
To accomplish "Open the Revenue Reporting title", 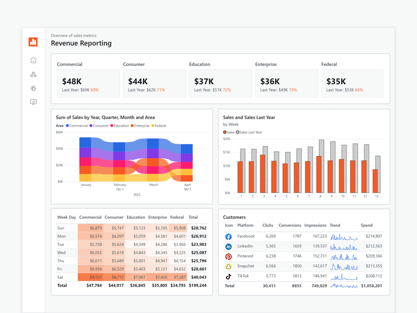I will pos(81,43).
